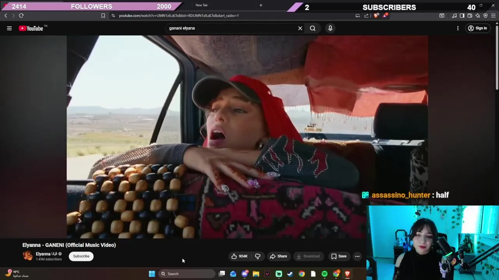Open the cast/media device icon in address bar
499x280 pixels.
click(x=357, y=16)
